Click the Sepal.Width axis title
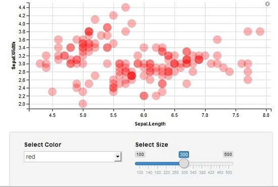Image resolution: width=278 pixels, height=187 pixels. tap(14, 56)
